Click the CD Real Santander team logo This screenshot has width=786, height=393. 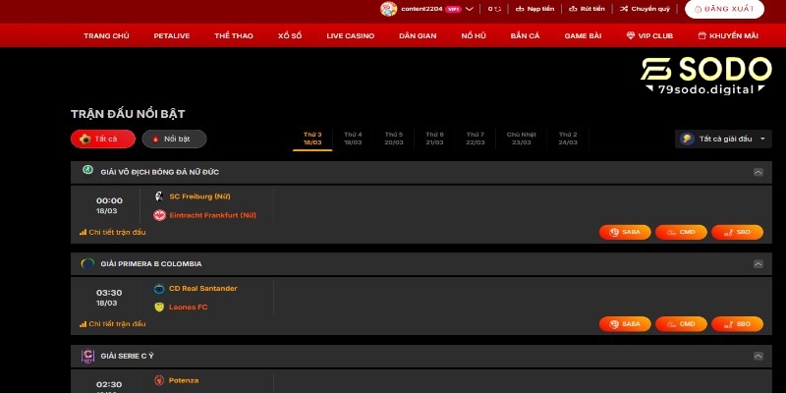[x=159, y=289]
